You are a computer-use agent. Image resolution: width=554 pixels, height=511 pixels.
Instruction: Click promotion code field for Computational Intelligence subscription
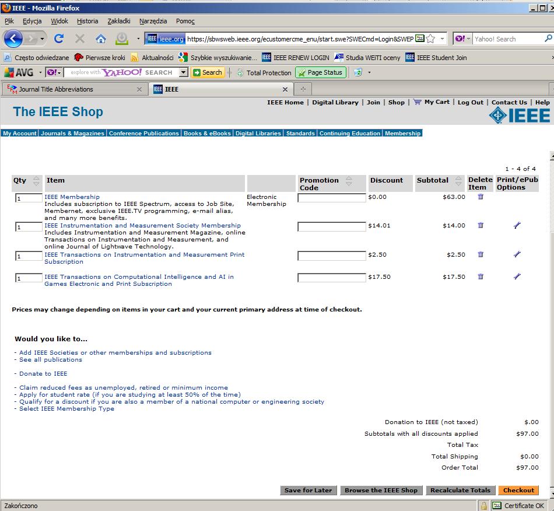coord(332,278)
